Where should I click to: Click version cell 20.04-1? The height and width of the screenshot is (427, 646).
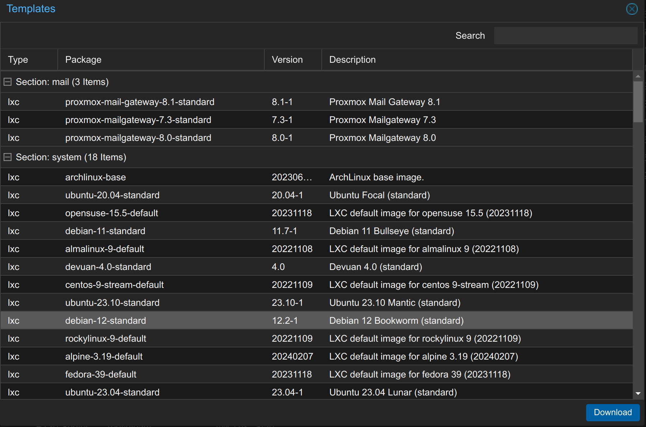click(287, 195)
